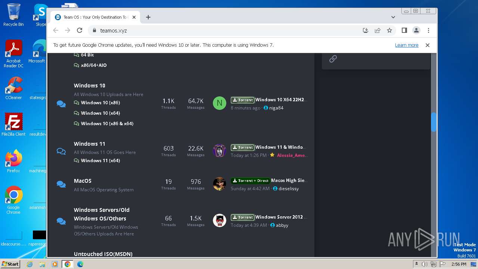Open the Windows 11 (x64) sub-forum

pyautogui.click(x=100, y=160)
